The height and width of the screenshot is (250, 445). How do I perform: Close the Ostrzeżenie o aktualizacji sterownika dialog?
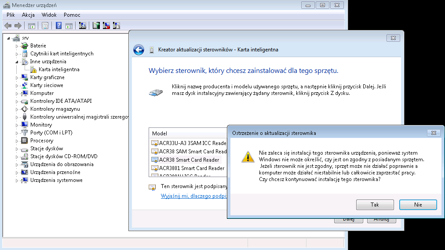[x=434, y=133]
